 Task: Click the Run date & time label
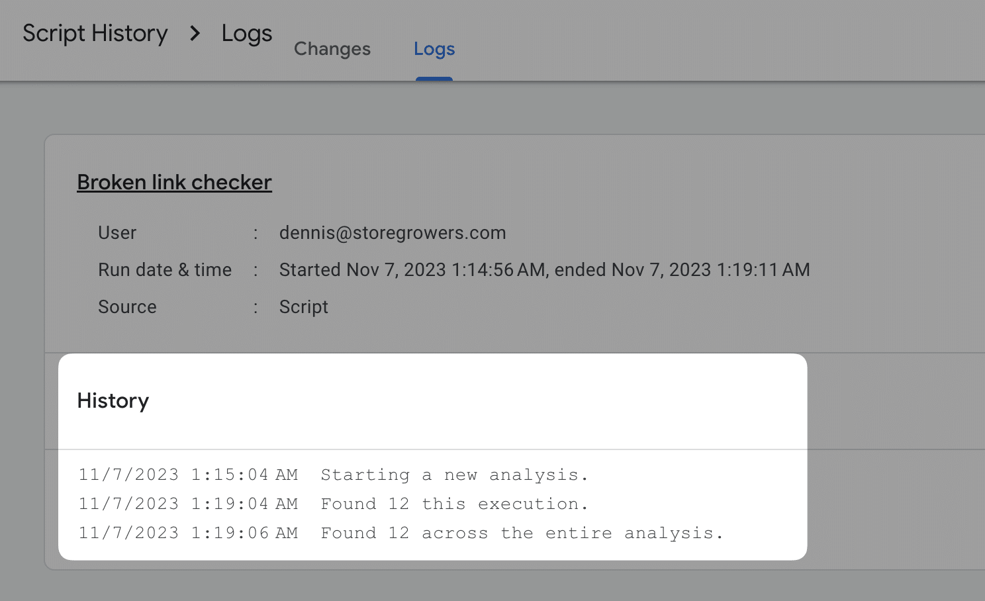pyautogui.click(x=165, y=270)
